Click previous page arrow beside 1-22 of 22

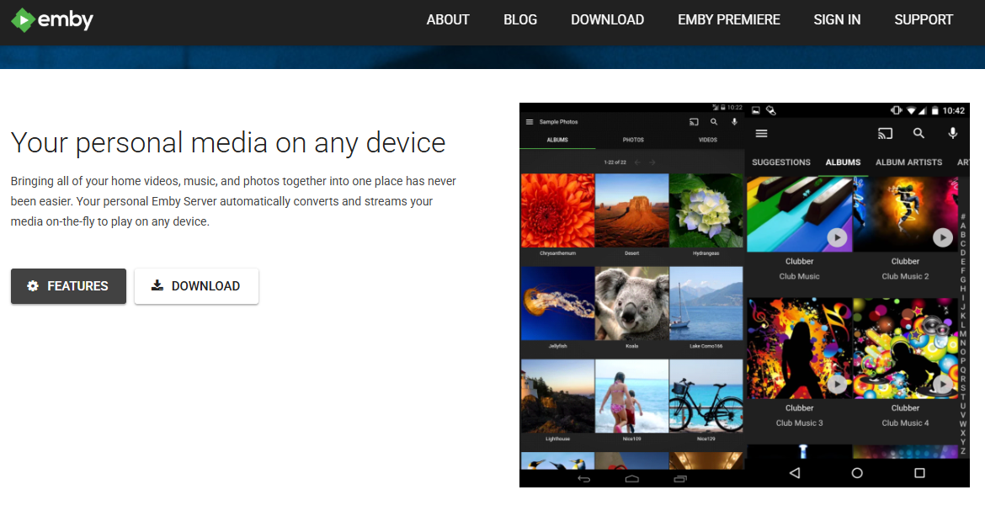tap(637, 162)
